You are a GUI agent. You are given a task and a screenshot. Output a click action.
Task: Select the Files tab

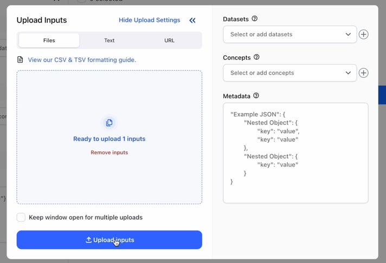49,41
